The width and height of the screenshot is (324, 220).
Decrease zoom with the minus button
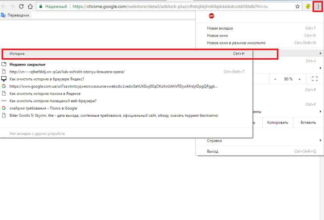(x=275, y=79)
